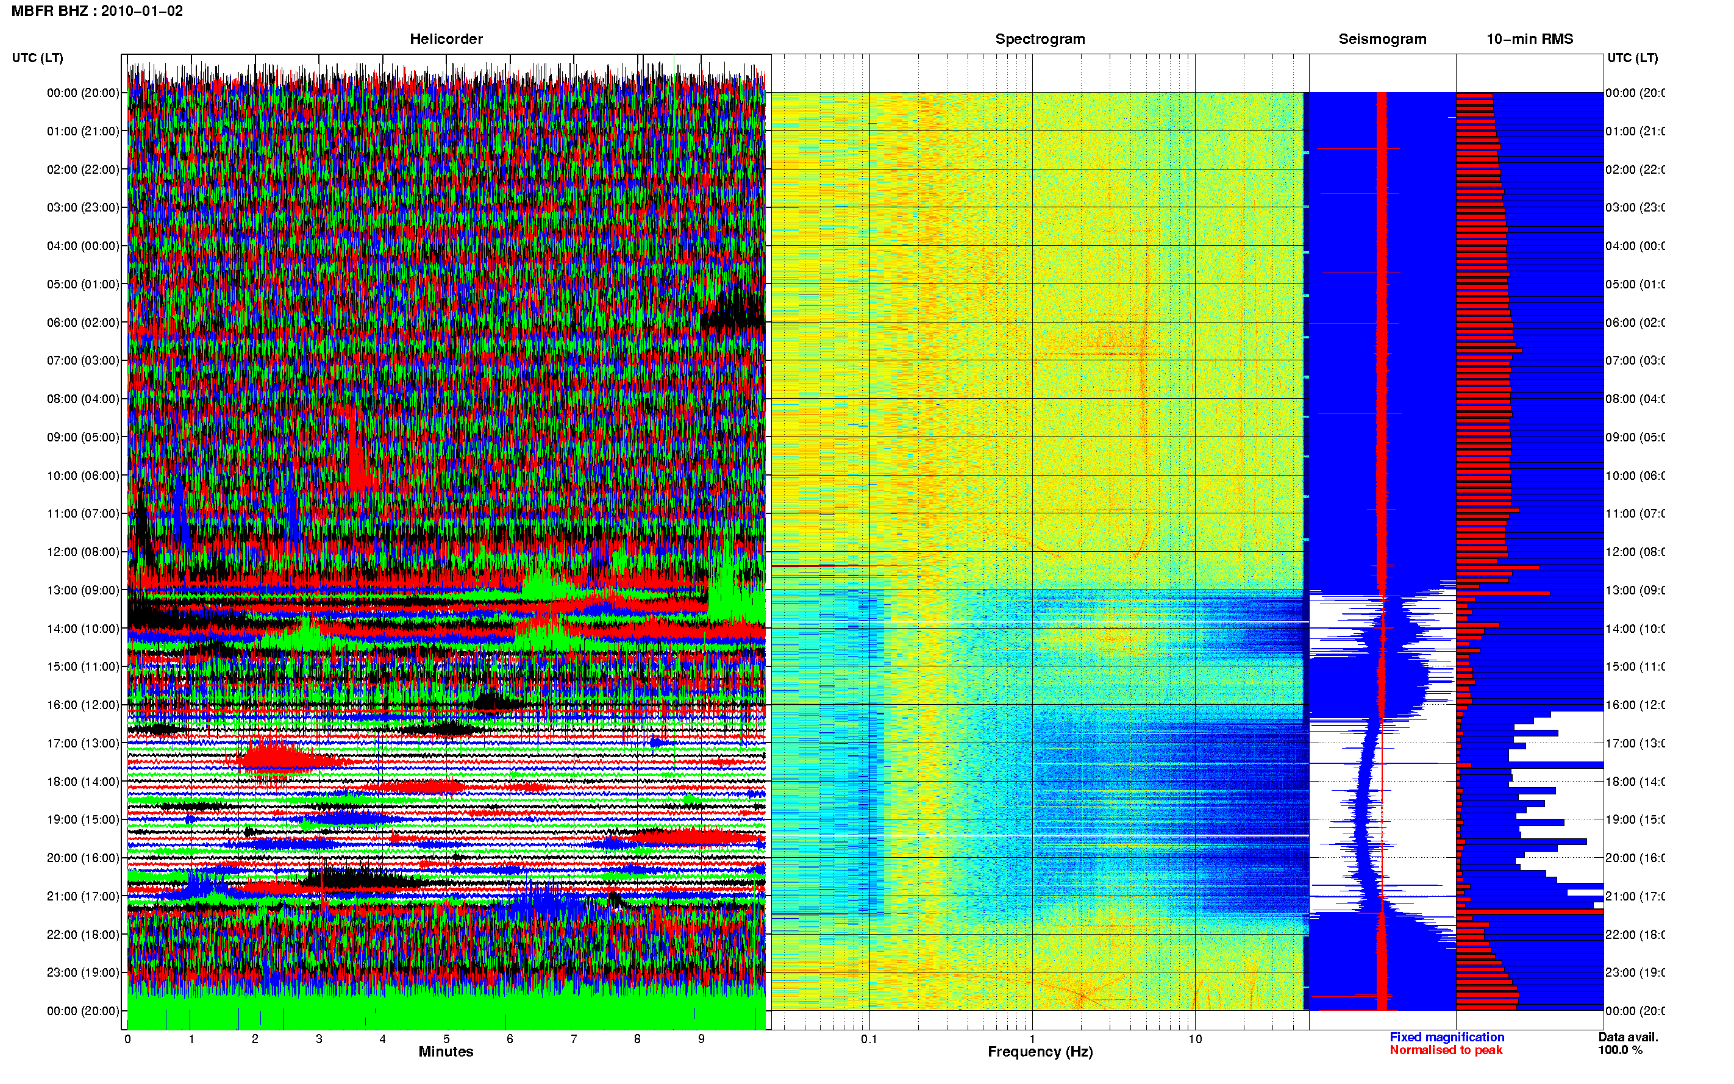
Task: Click left time label '14:00 (10:00)'
Action: [x=83, y=629]
